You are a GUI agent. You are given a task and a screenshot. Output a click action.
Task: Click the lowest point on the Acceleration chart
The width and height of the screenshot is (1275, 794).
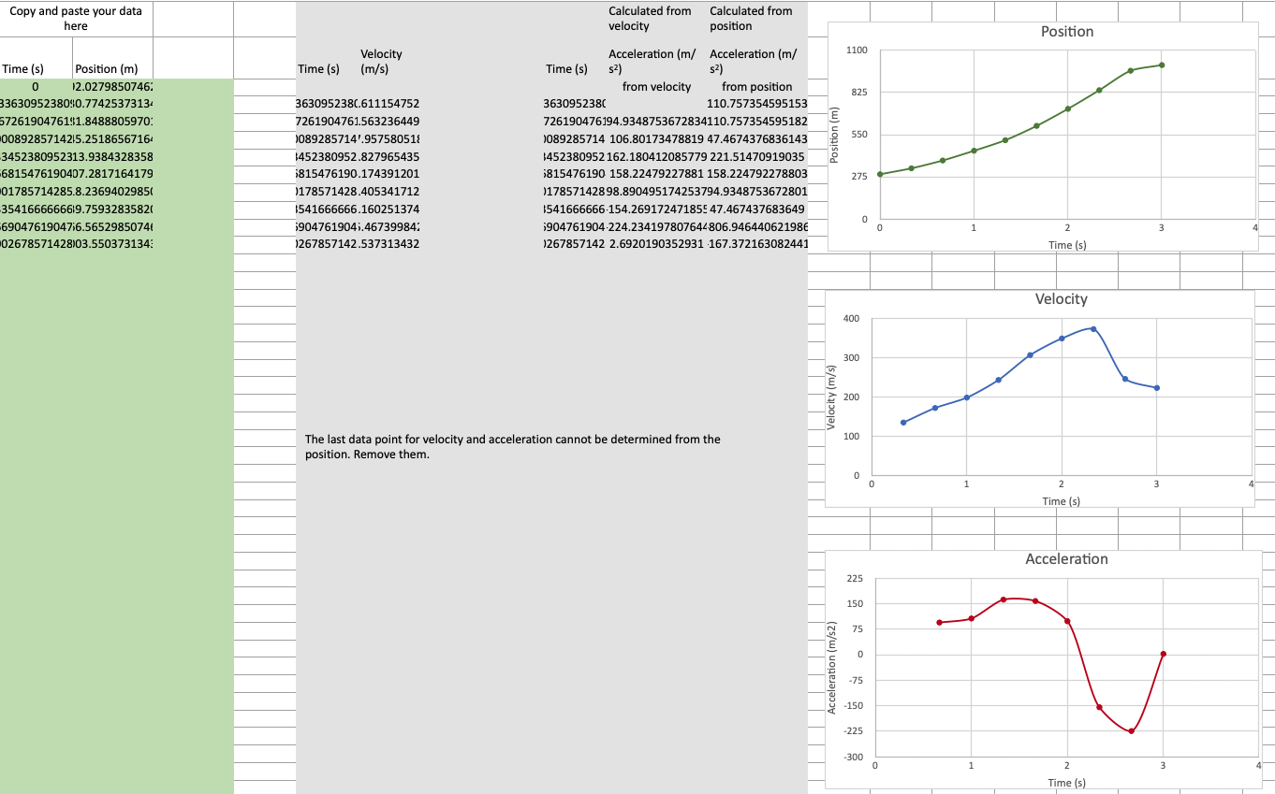(x=1133, y=731)
